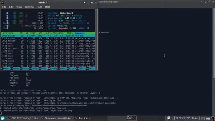Click the red square tray icon
215x121 pixels.
203,118
